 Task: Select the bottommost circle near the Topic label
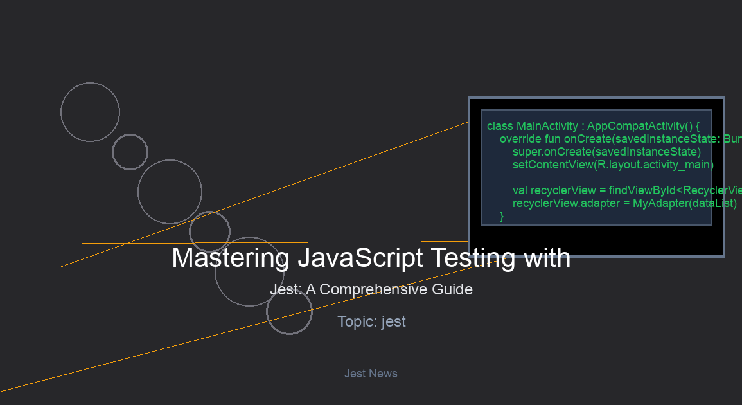[289, 311]
